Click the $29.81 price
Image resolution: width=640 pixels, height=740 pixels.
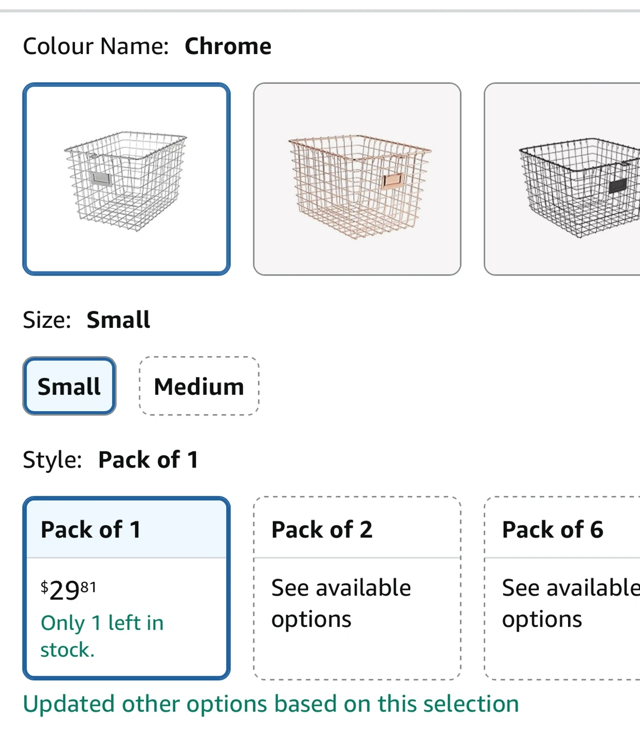coord(68,589)
